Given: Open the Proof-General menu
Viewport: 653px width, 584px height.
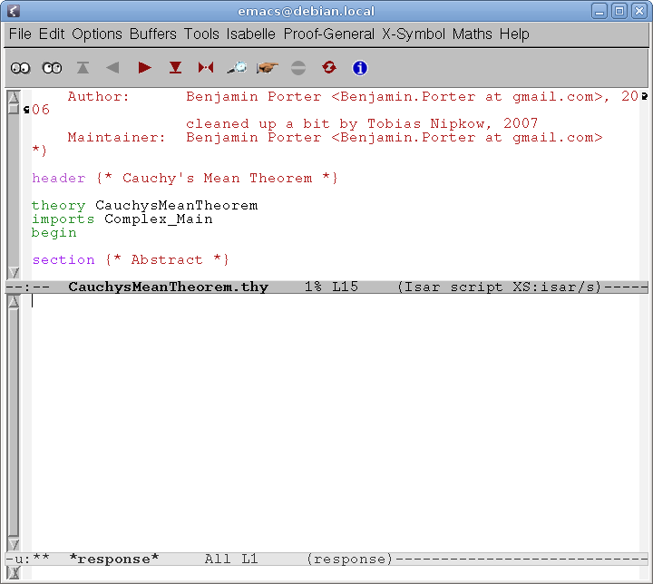Looking at the screenshot, I should pos(328,34).
